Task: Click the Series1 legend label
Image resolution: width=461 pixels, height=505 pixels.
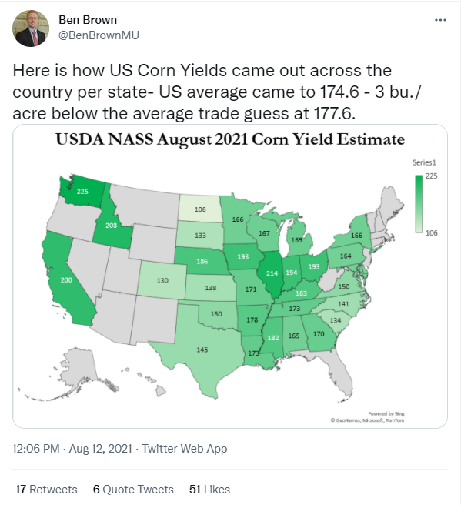Action: [x=424, y=162]
